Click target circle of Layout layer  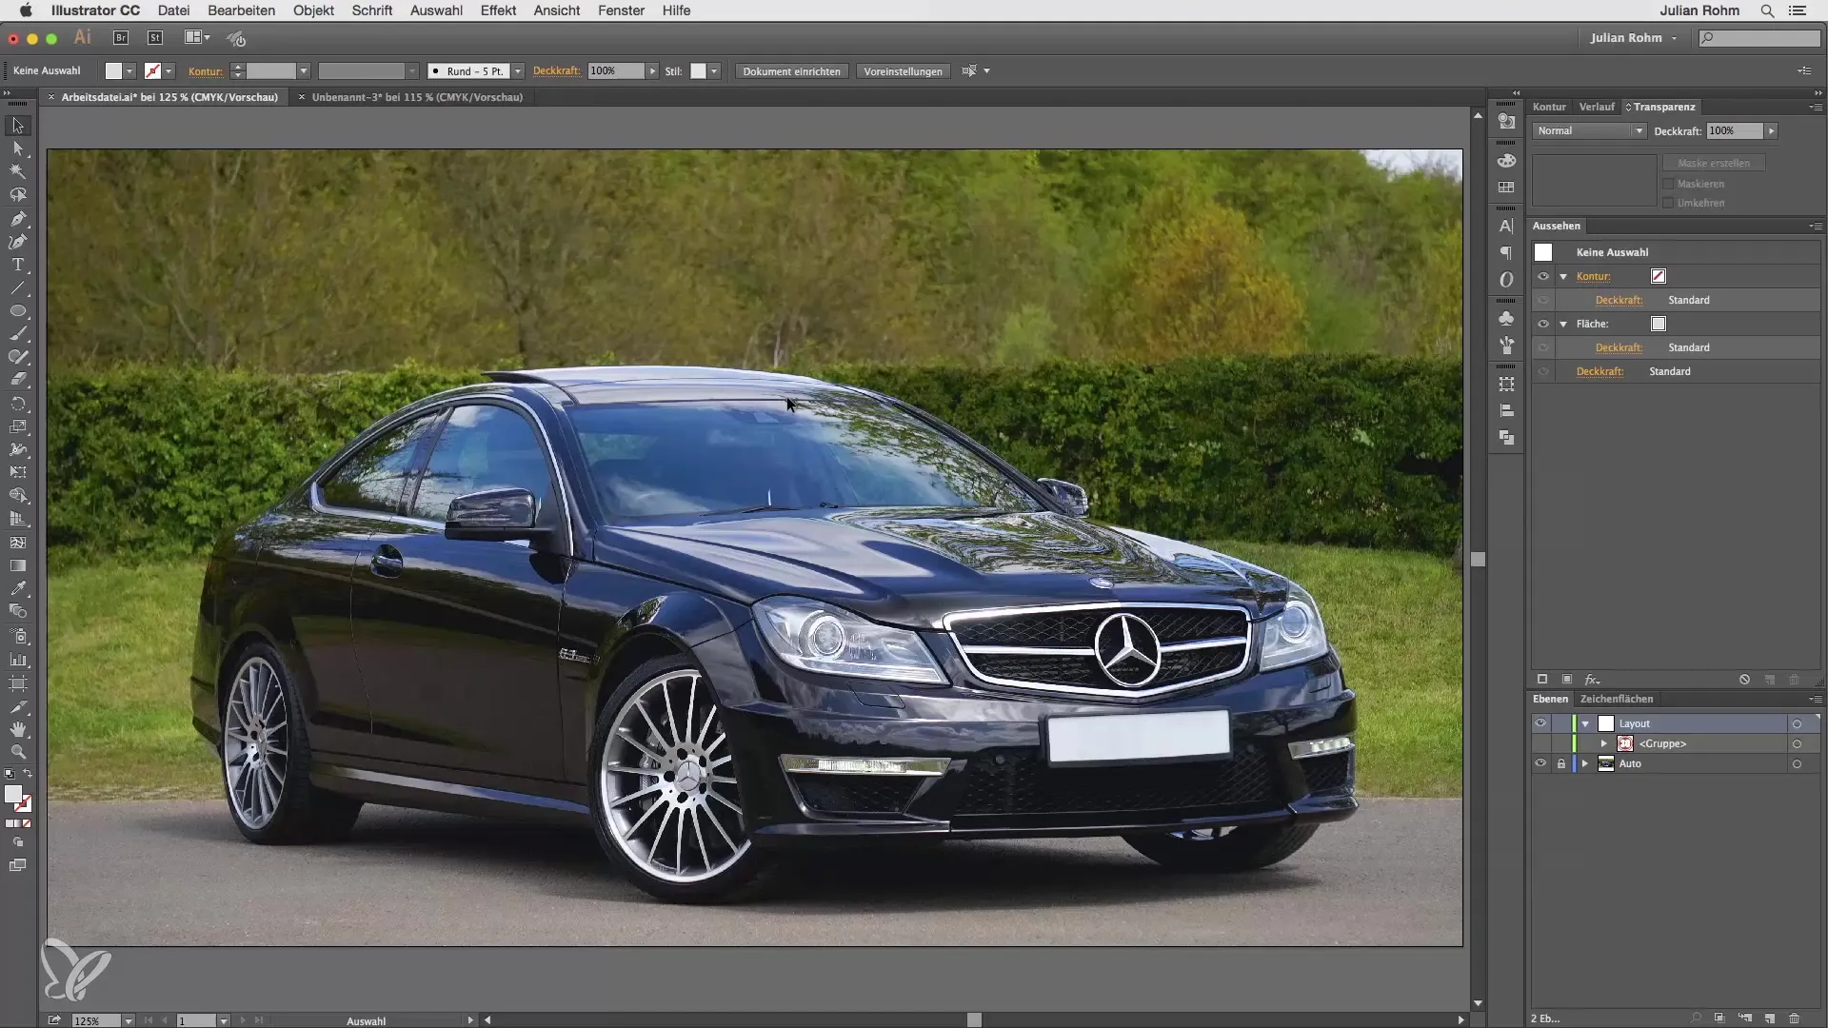(x=1797, y=723)
